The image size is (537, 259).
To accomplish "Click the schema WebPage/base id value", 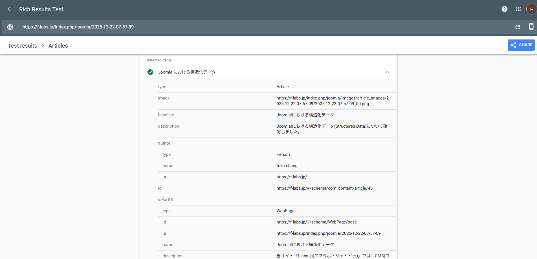I will tap(316, 222).
